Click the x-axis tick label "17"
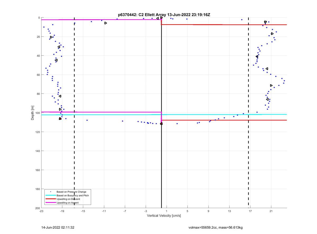 (250, 211)
